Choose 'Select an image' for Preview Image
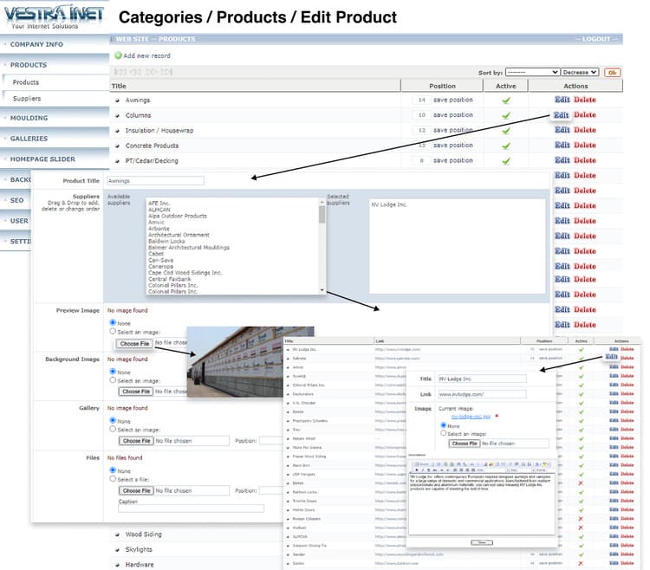This screenshot has height=570, width=650. pos(113,332)
